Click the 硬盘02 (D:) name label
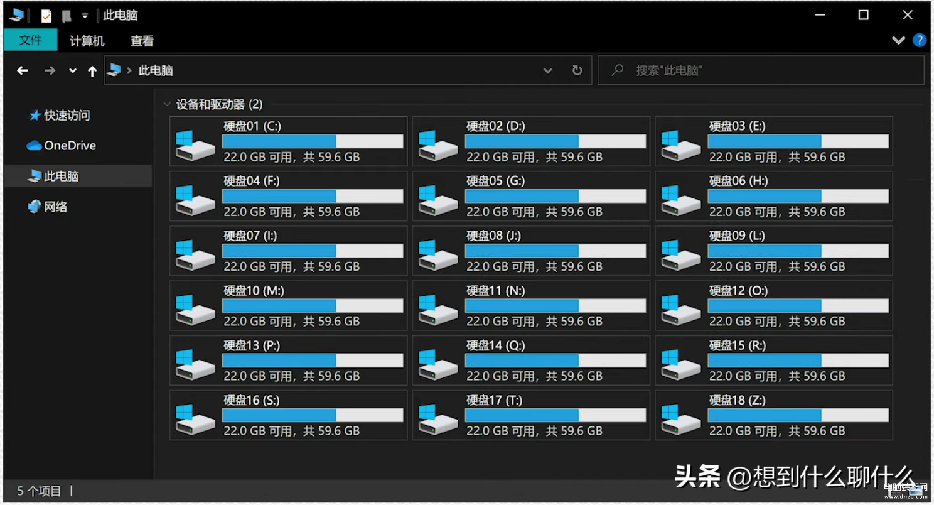934x505 pixels. pyautogui.click(x=496, y=126)
